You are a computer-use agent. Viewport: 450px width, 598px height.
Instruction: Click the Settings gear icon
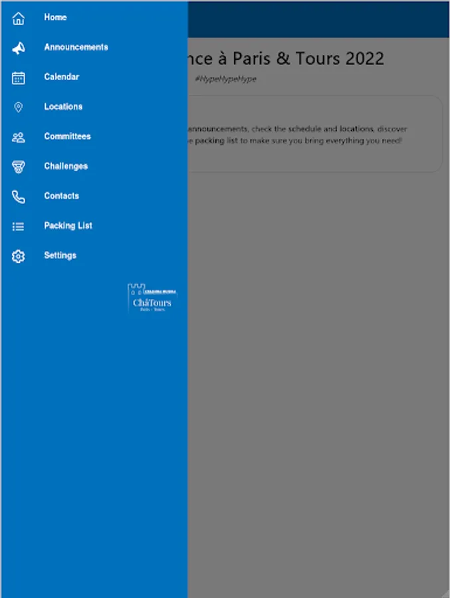(x=19, y=256)
